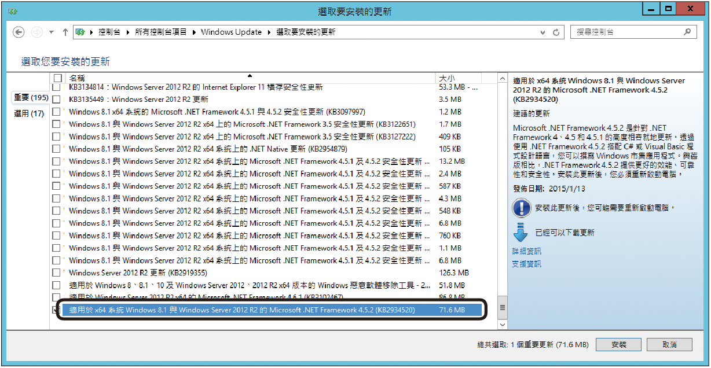This screenshot has height=368, width=711.
Task: Check the box for Windows Server 2012 R2 更新 KB2919355
Action: tap(56, 273)
